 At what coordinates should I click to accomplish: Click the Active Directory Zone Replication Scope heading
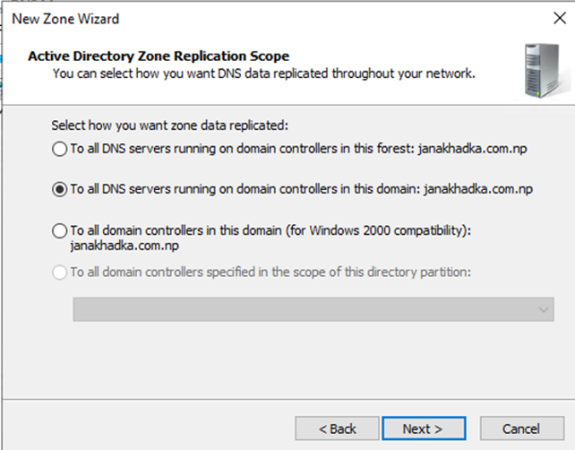click(x=159, y=56)
